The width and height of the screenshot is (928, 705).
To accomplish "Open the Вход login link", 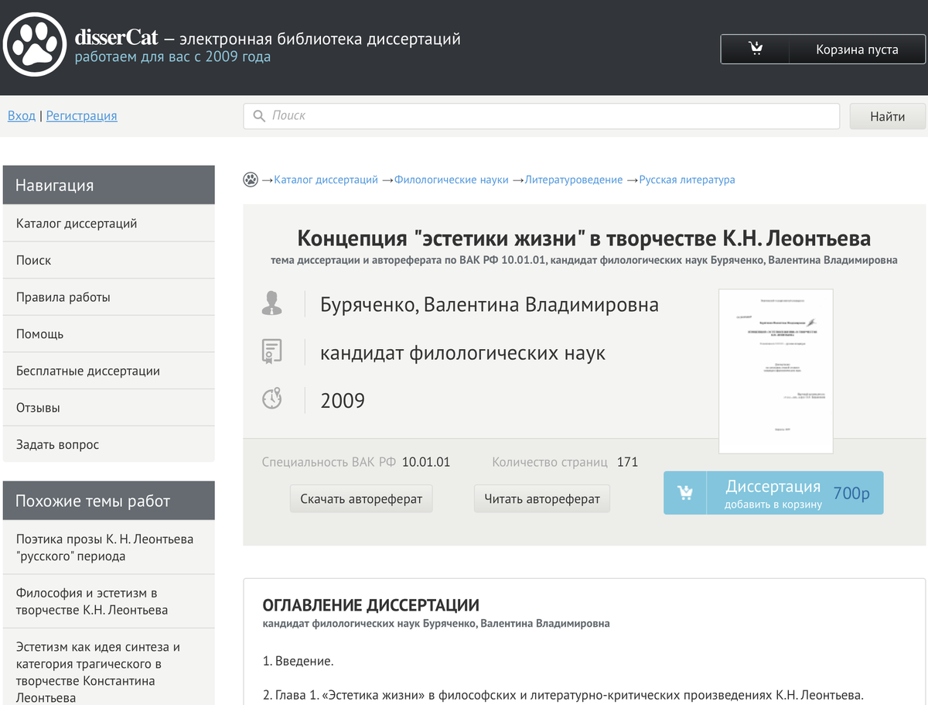I will point(22,116).
